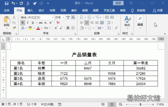Click the Redo/Repeat icon
This screenshot has width=168, height=107.
click(21, 3)
